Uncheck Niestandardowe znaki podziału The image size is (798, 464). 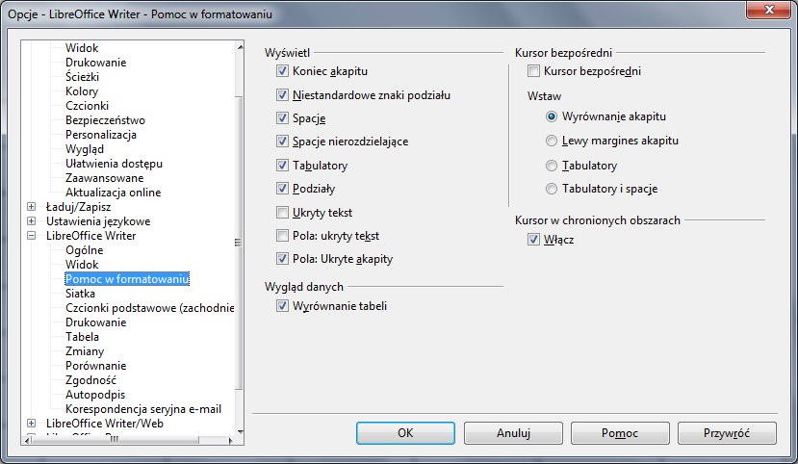point(282,95)
